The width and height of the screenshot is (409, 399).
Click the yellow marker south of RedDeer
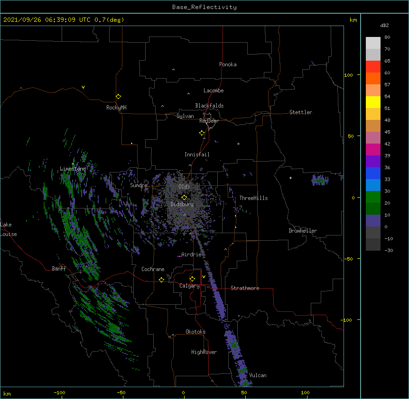[x=202, y=133]
